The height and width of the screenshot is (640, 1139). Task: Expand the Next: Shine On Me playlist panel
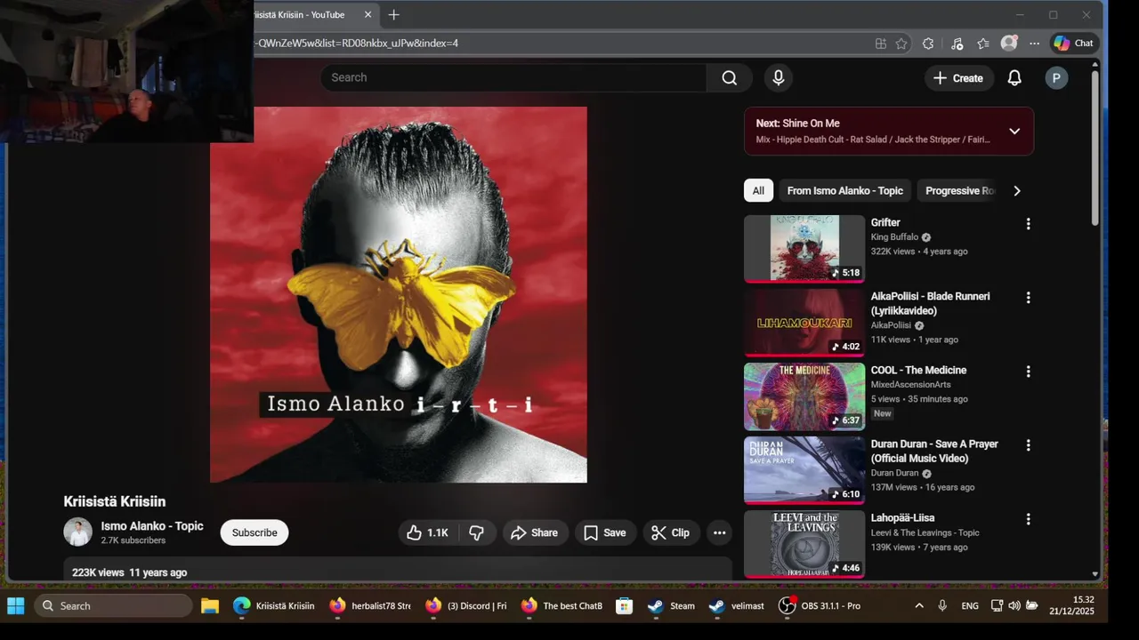[x=1014, y=132]
